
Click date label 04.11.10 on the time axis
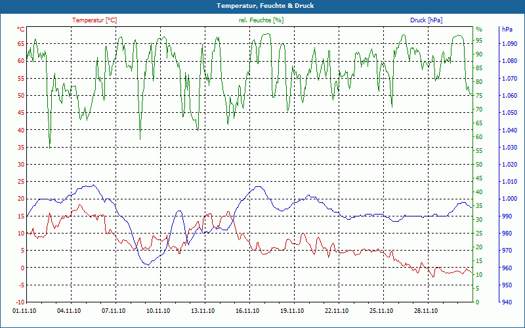click(69, 311)
